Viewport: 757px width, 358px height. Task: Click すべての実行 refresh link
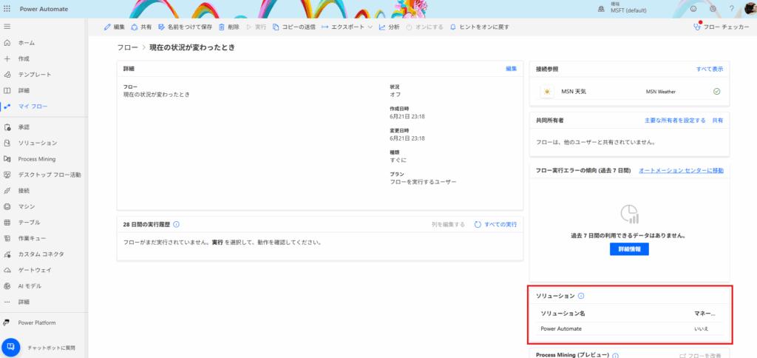495,225
